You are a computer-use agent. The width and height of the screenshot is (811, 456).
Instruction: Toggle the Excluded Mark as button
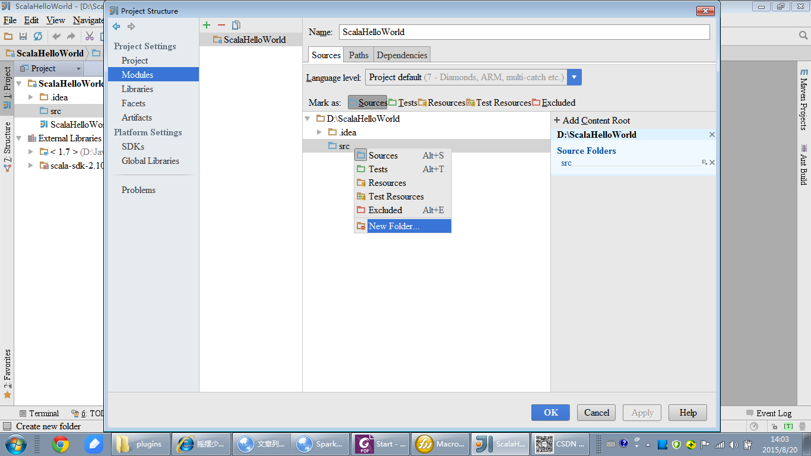point(554,103)
